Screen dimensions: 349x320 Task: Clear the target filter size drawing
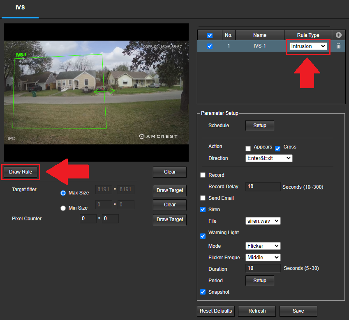click(x=170, y=205)
